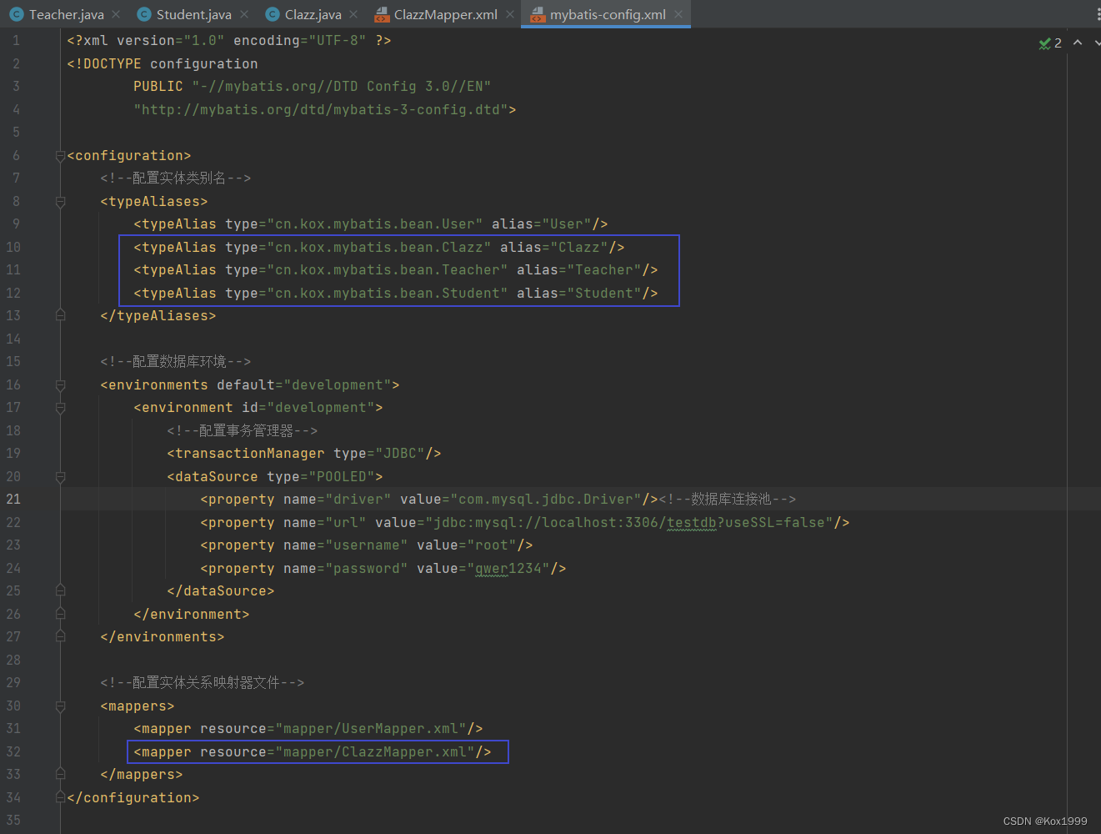Open the inspection widget showing 2 typos

click(1050, 43)
